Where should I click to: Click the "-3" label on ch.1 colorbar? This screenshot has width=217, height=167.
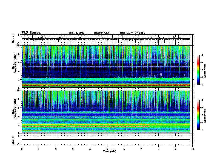click(202, 55)
